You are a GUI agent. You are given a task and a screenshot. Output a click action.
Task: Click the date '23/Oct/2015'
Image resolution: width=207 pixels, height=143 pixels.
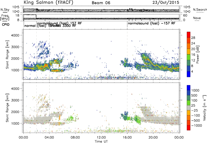coord(166,3)
